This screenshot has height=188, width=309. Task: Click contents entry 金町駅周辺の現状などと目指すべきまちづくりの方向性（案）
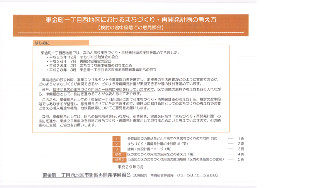[172, 139]
